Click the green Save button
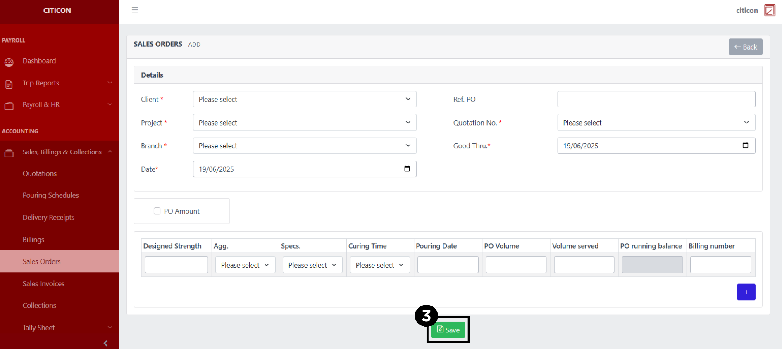 click(x=448, y=330)
